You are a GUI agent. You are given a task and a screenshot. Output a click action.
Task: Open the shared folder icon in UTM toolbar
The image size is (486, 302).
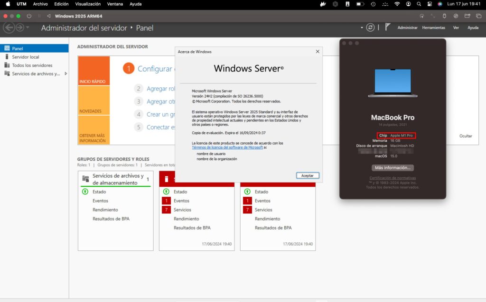pyautogui.click(x=467, y=16)
